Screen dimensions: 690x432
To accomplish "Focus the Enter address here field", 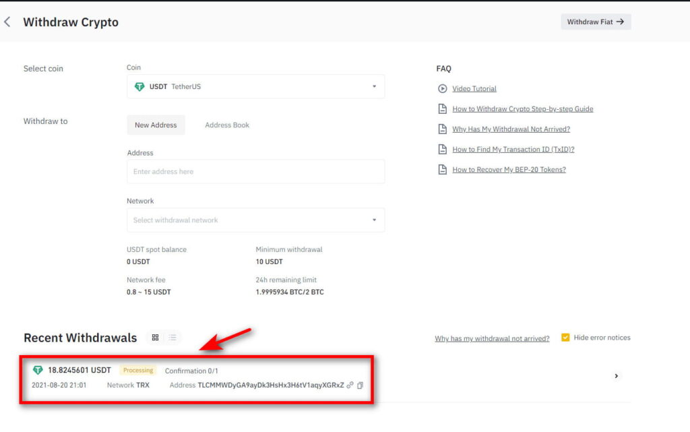I will 255,172.
